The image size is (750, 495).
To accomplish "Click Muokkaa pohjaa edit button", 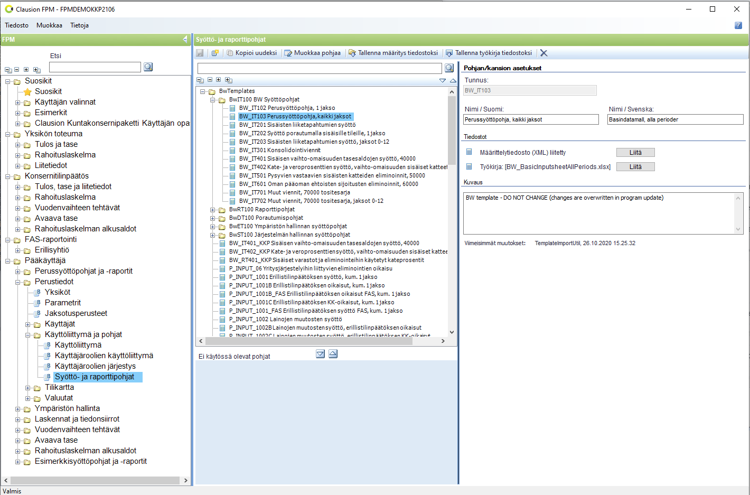I will click(313, 53).
